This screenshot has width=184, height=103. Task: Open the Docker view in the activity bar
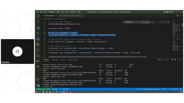pyautogui.click(x=38, y=61)
